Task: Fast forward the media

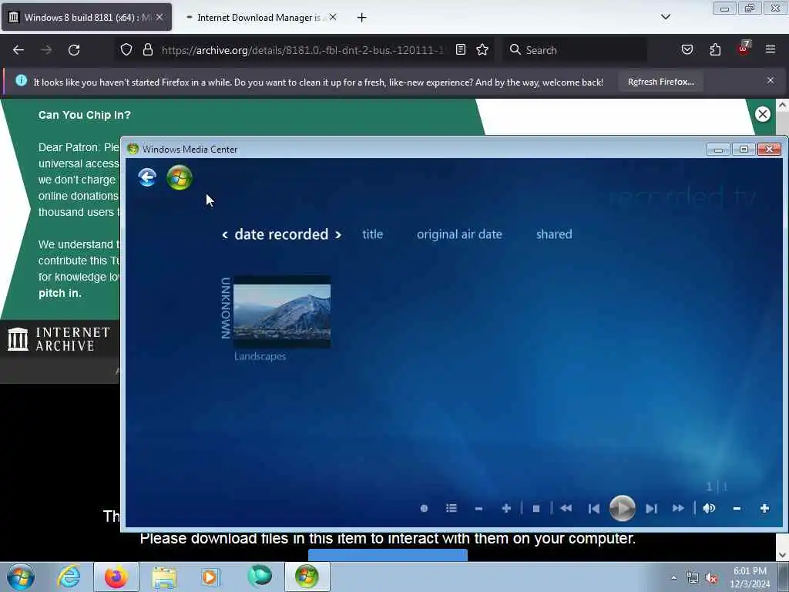Action: pos(678,509)
